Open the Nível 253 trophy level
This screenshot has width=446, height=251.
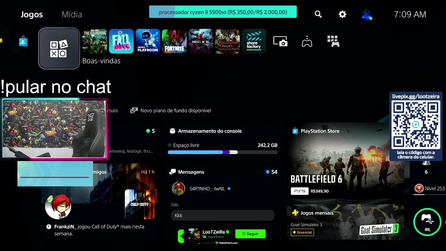(x=430, y=189)
